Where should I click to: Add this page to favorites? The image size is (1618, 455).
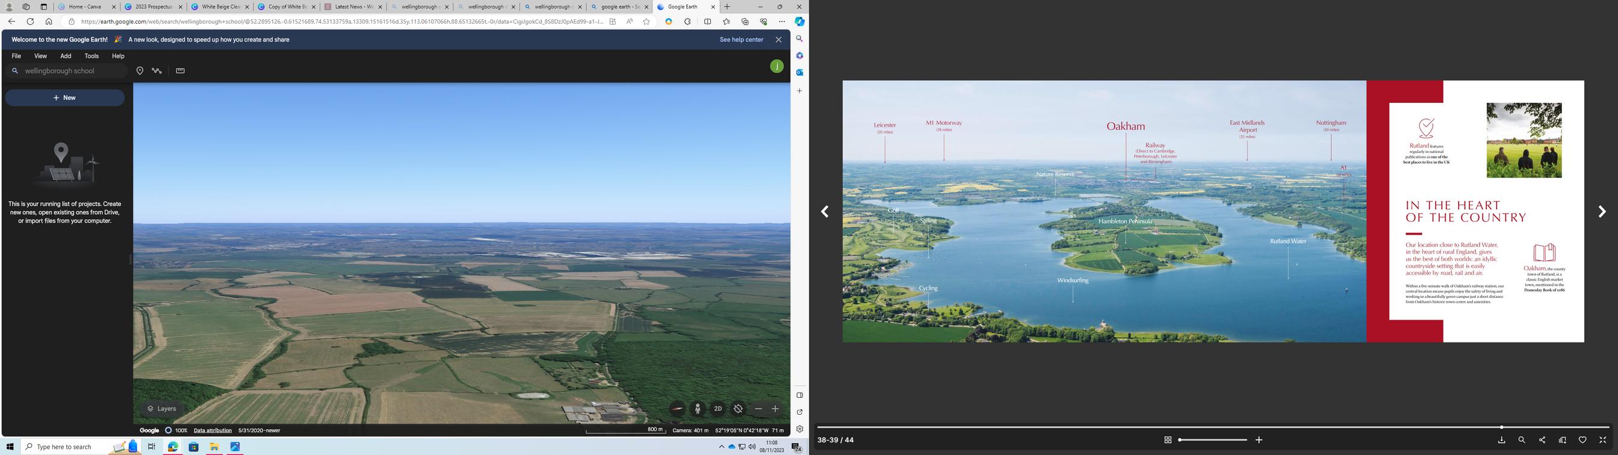click(646, 22)
